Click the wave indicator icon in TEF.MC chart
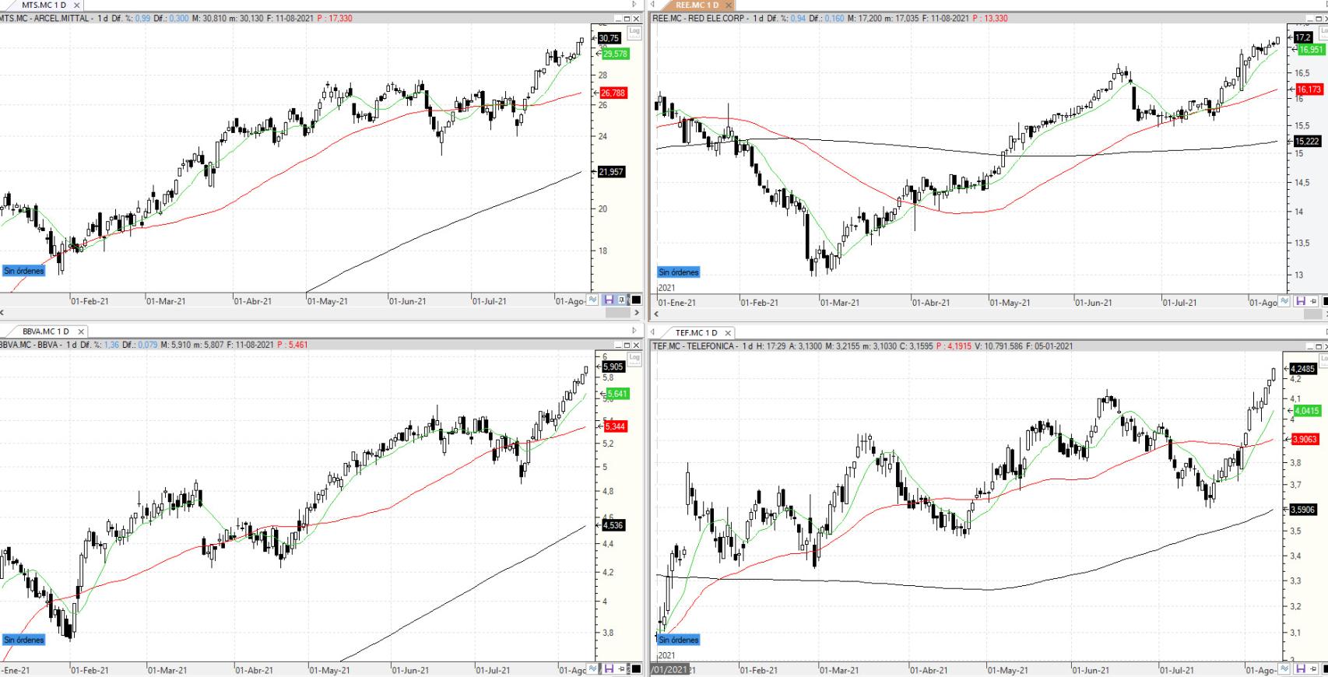1328x677 pixels. pyautogui.click(x=1284, y=669)
